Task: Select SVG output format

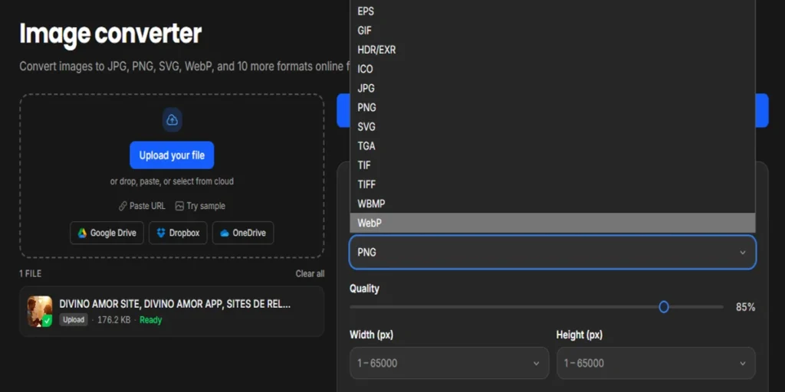Action: coord(552,127)
